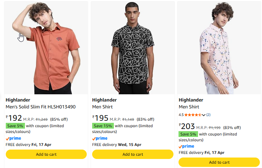
Task: Open the pink floral shirt image
Action: (219, 49)
